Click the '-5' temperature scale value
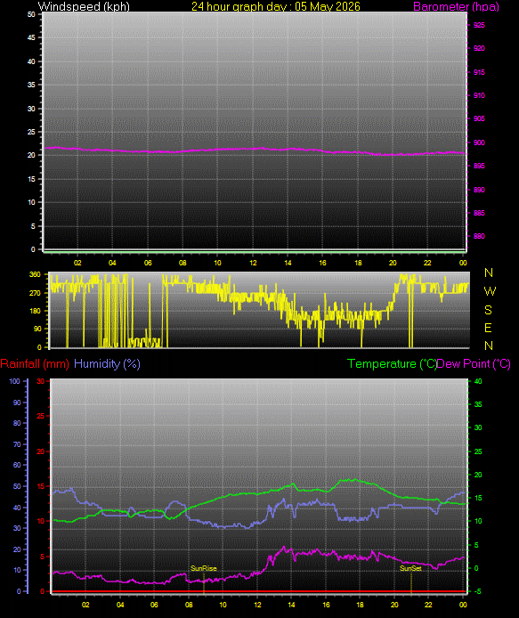The height and width of the screenshot is (618, 519). click(x=476, y=591)
